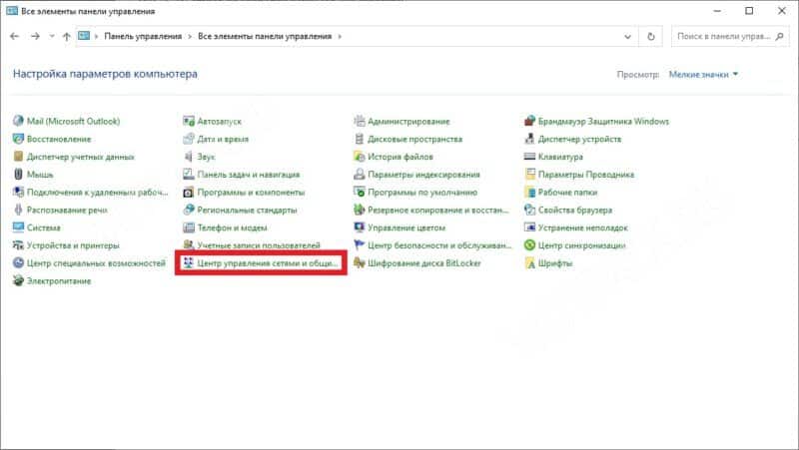Image resolution: width=799 pixels, height=450 pixels.
Task: Select Все элементы панели управления breadcrumb
Action: (x=265, y=36)
